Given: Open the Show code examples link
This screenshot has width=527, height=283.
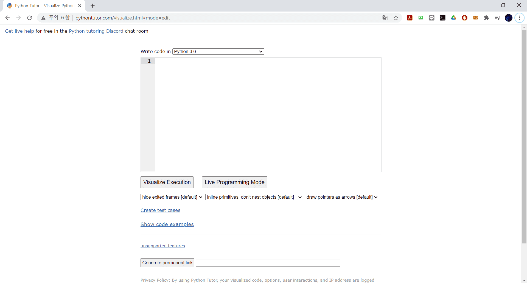Looking at the screenshot, I should tap(167, 224).
